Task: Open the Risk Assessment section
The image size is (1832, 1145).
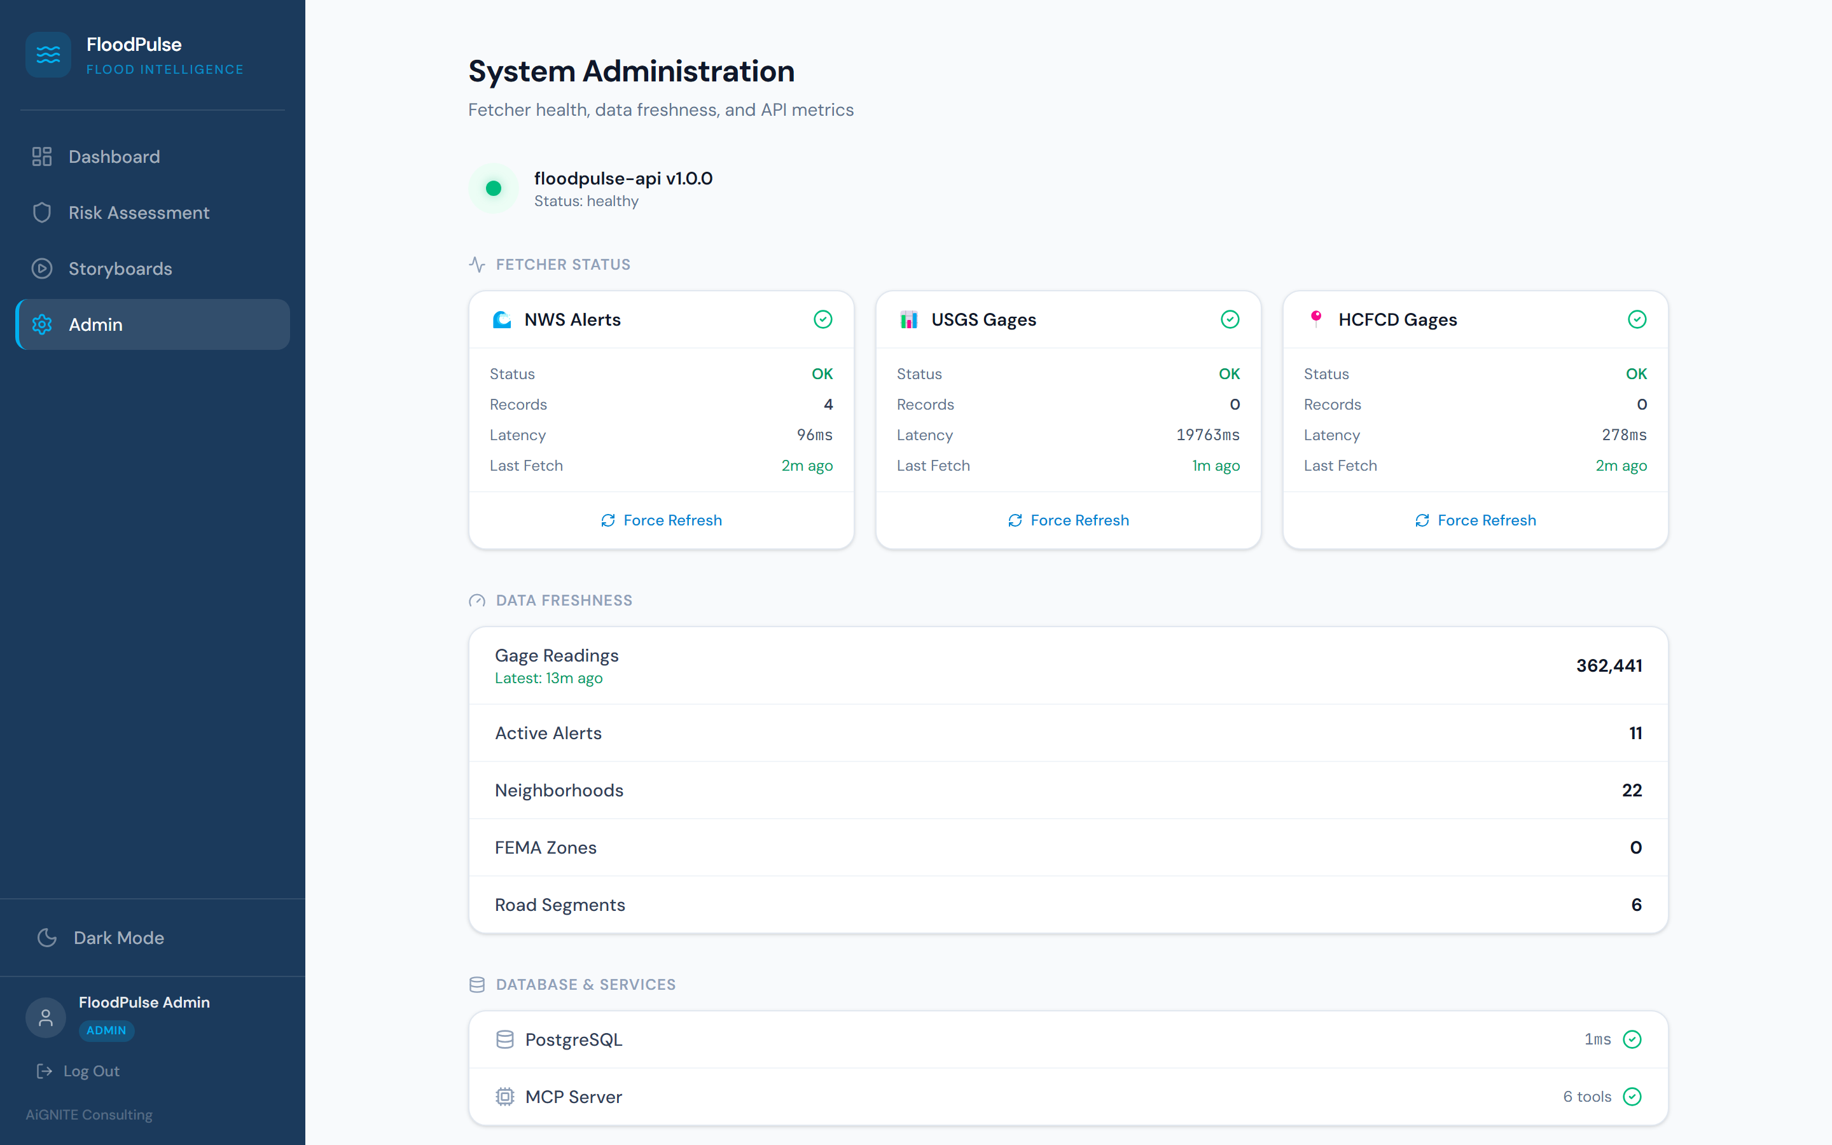Action: pos(139,213)
